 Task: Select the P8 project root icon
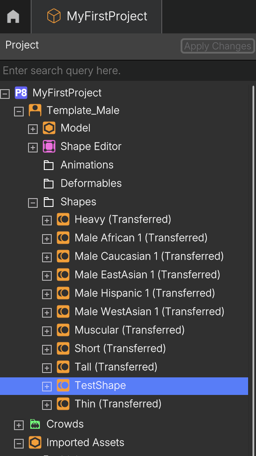click(21, 93)
